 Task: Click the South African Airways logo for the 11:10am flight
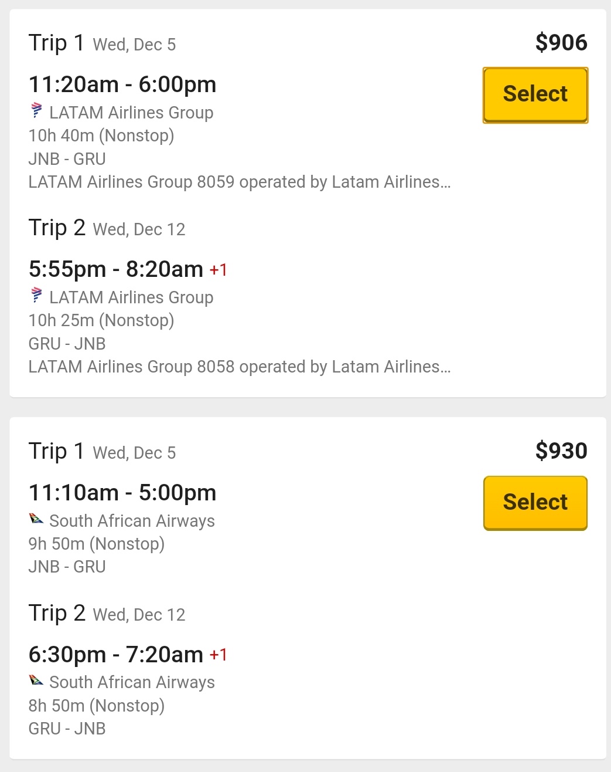coord(36,519)
